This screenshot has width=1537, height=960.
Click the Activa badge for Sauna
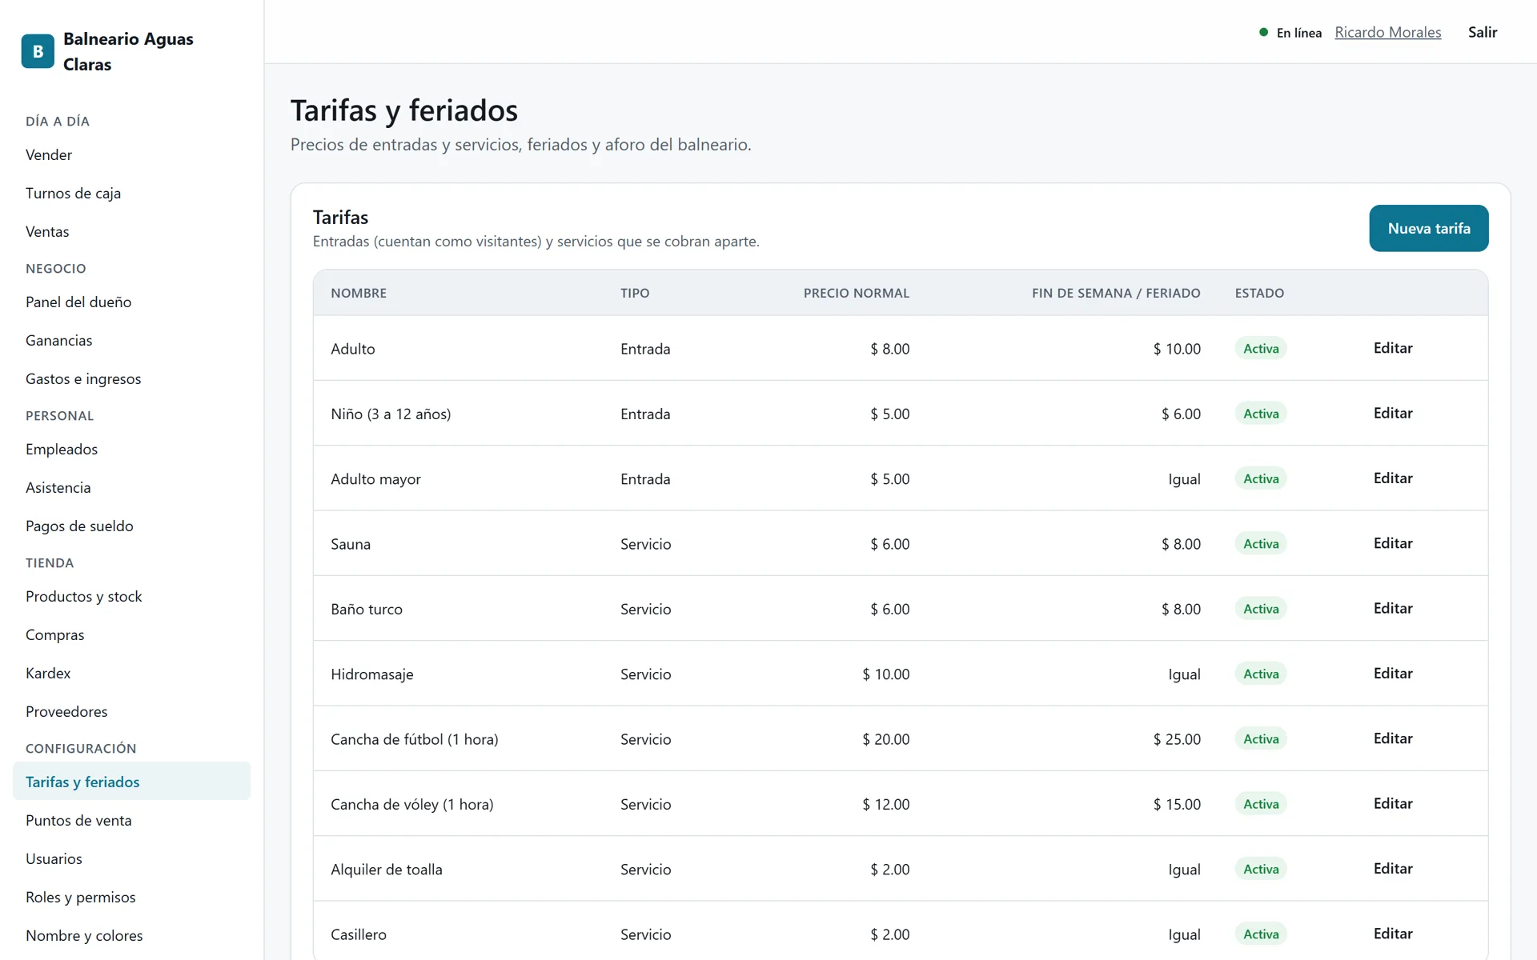coord(1261,543)
